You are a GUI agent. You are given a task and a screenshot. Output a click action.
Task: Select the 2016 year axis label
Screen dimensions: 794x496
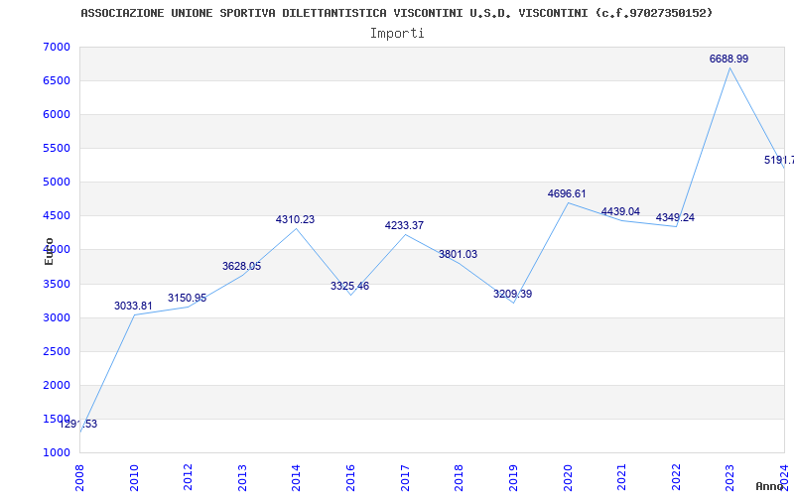350,477
